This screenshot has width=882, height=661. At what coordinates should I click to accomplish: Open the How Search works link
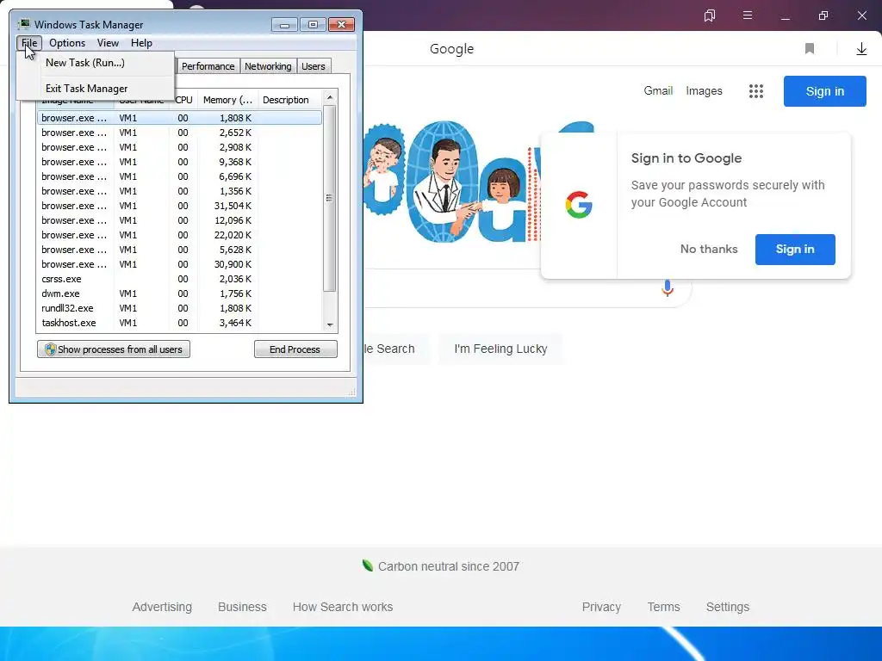click(x=343, y=607)
